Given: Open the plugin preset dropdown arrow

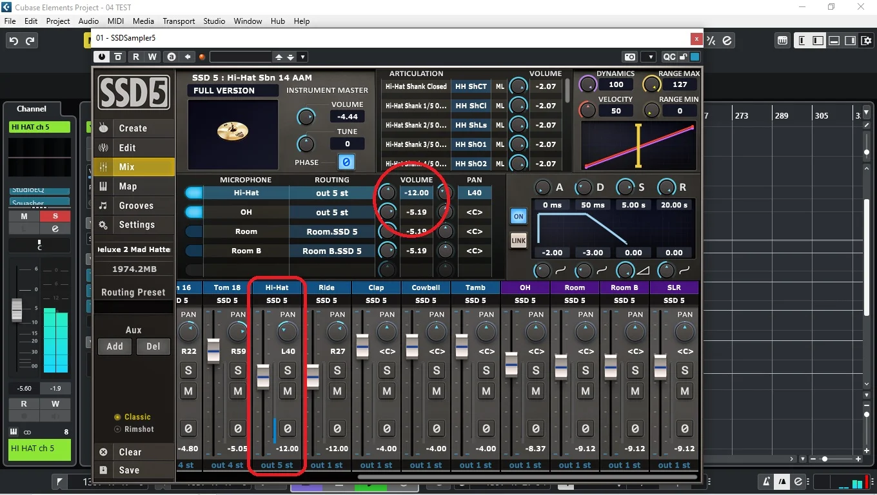Looking at the screenshot, I should pos(302,57).
